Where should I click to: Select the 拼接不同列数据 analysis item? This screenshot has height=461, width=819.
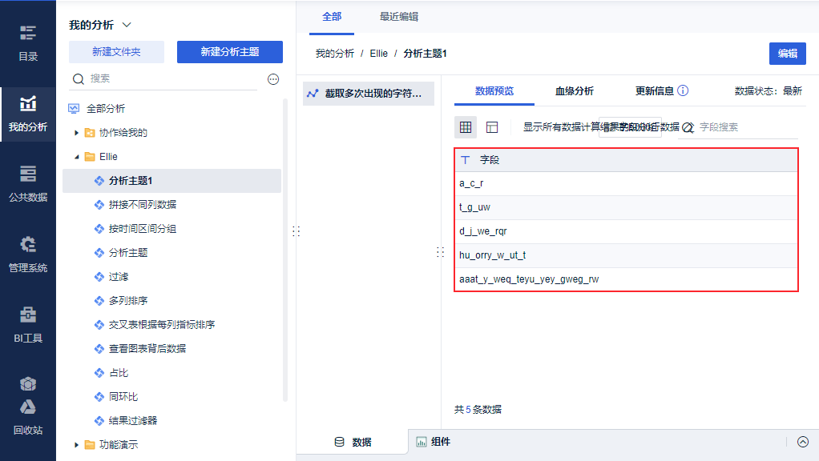pos(142,205)
